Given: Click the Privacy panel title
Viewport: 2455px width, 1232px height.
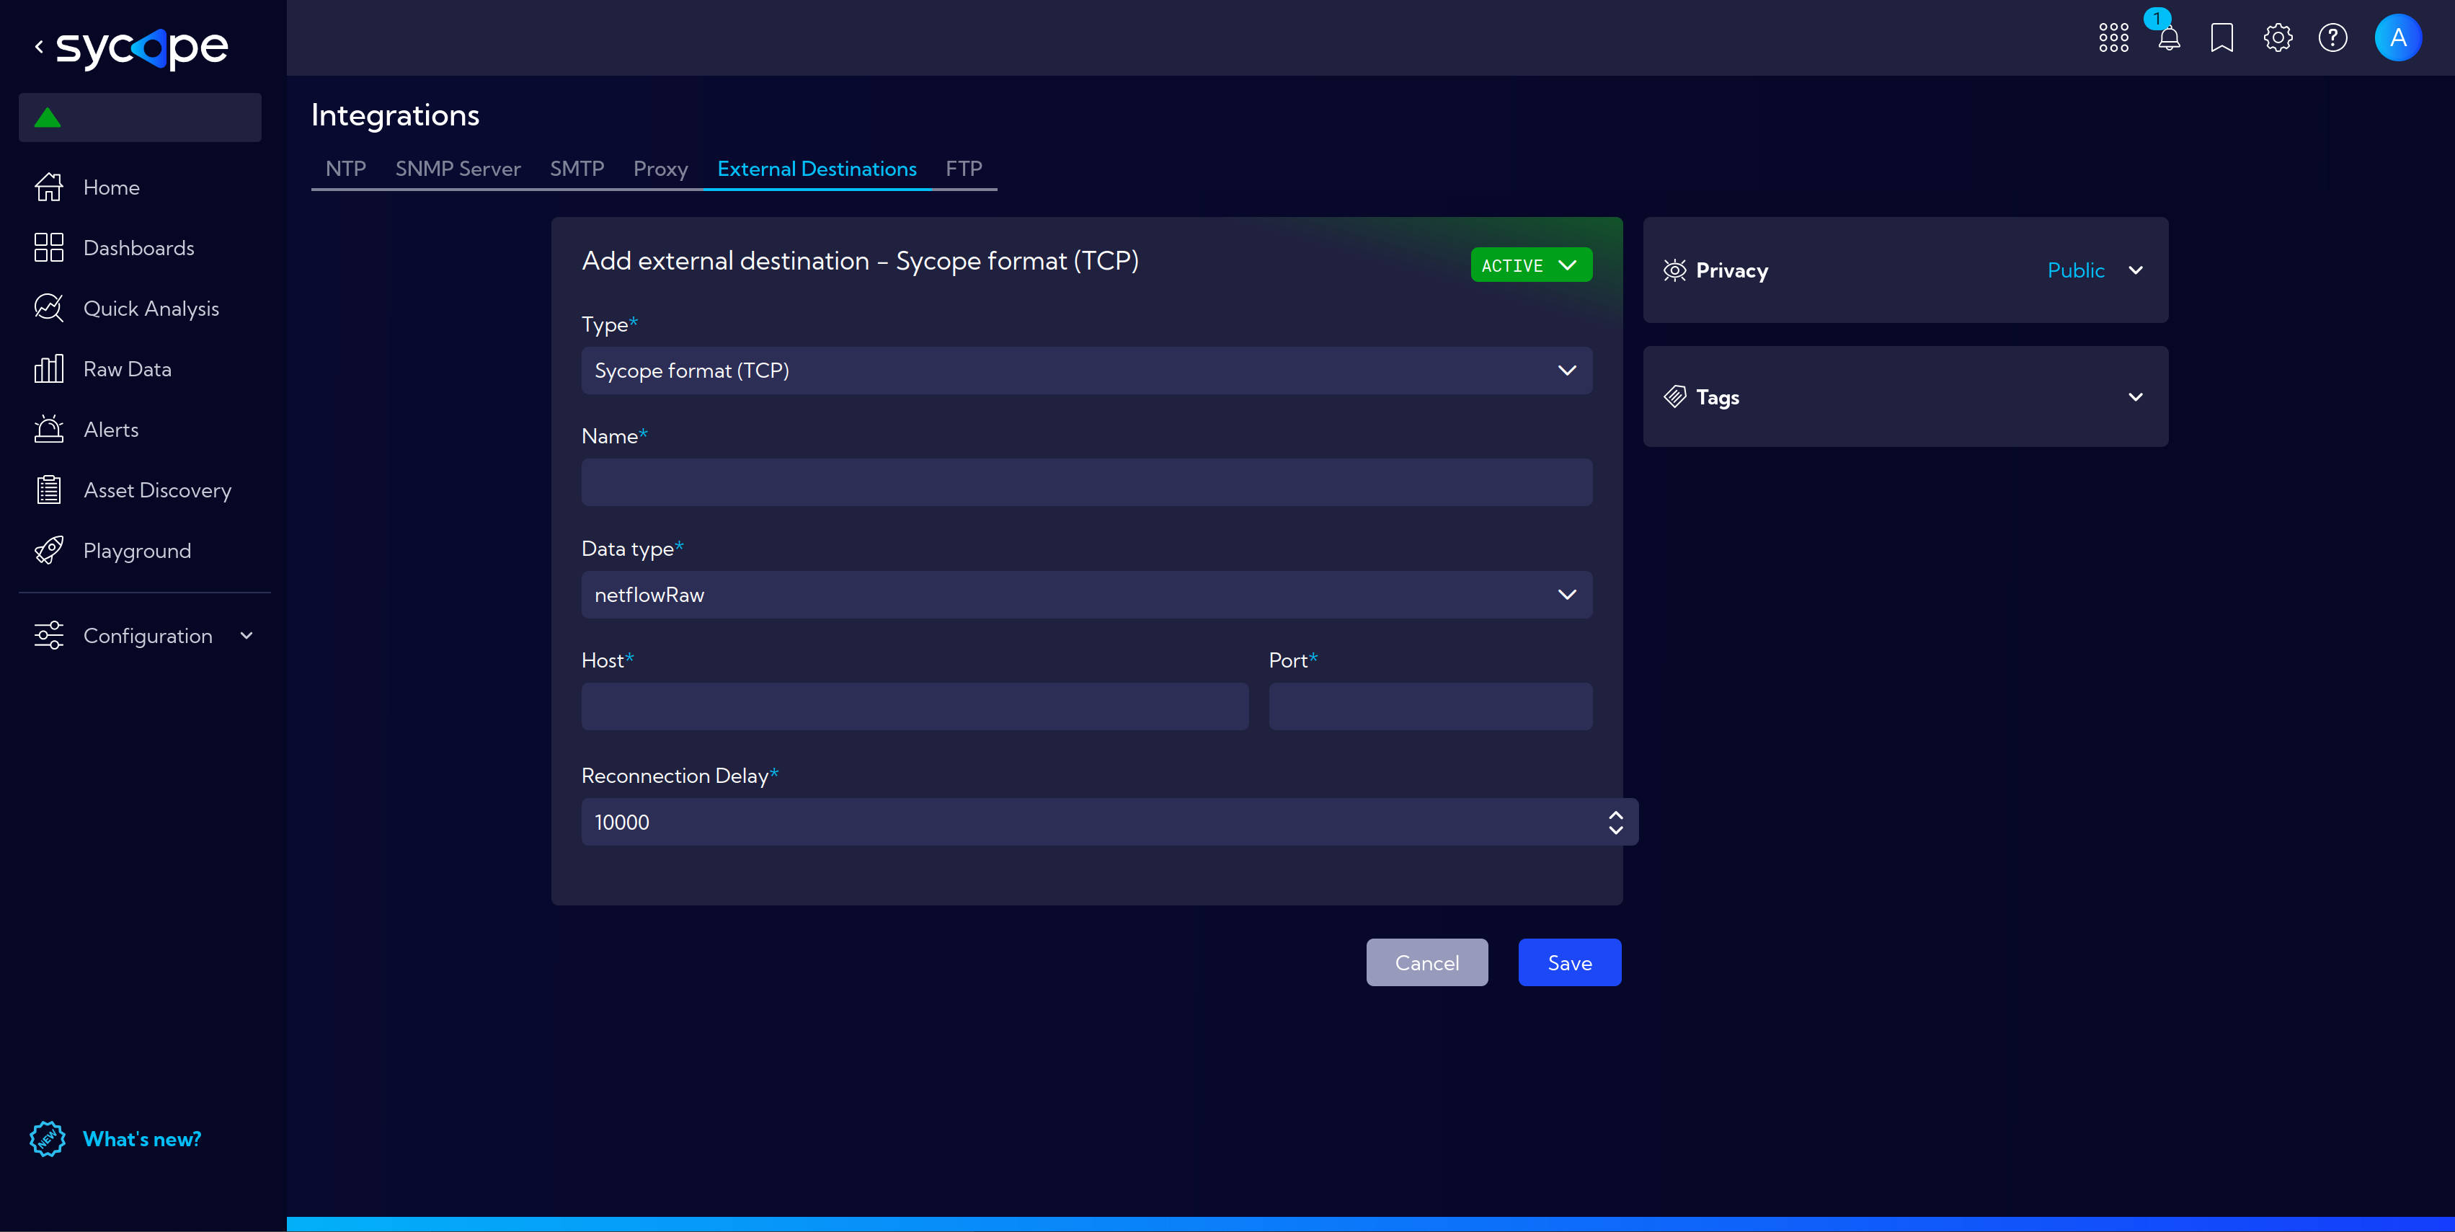Looking at the screenshot, I should (x=1731, y=270).
